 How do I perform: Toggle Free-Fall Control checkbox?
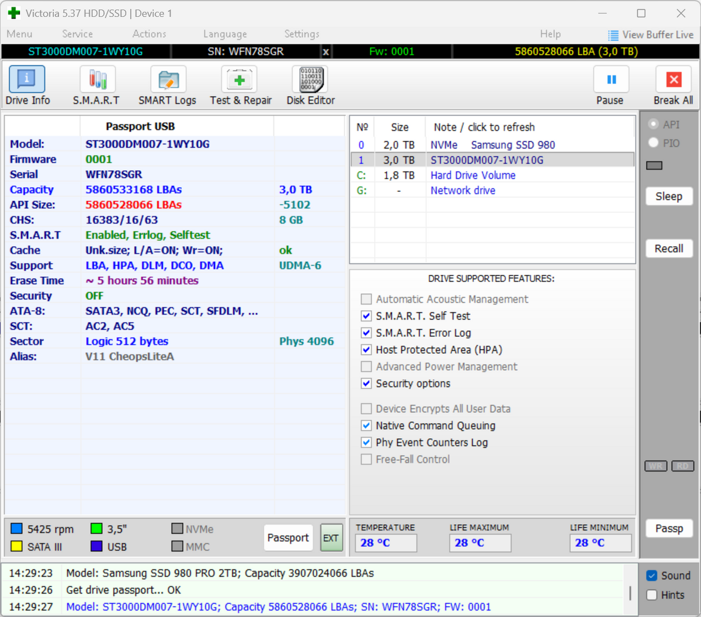366,460
